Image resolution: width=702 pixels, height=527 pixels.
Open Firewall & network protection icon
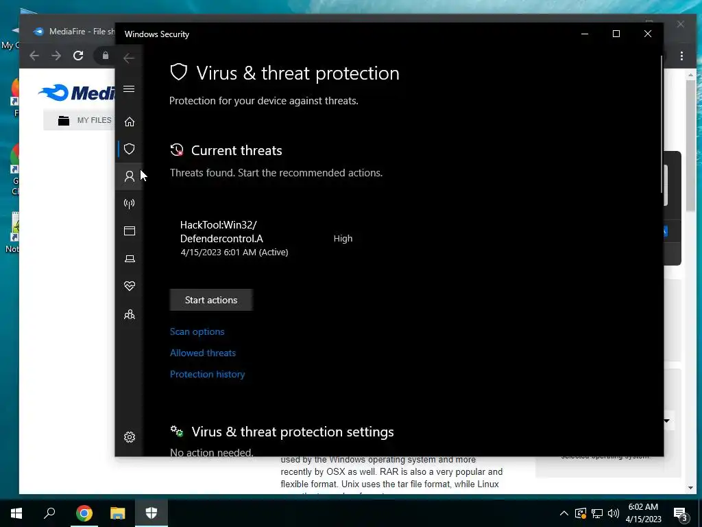(130, 204)
